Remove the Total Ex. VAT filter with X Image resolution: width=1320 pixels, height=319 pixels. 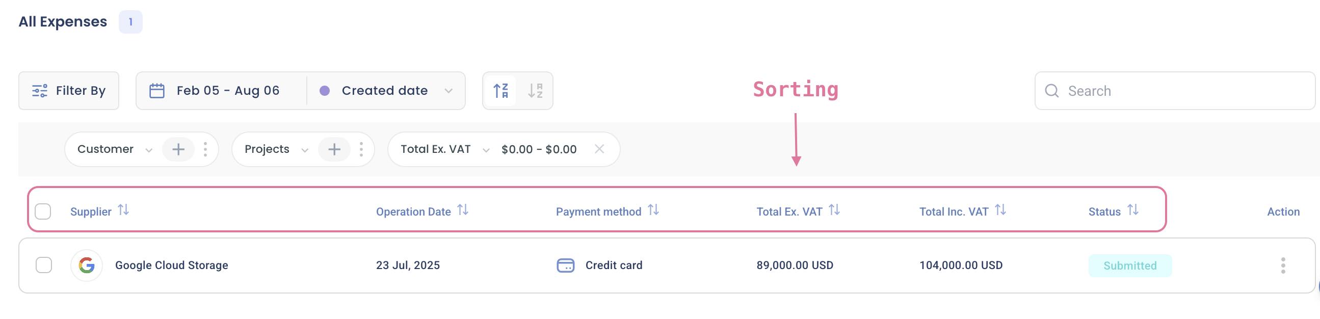599,149
